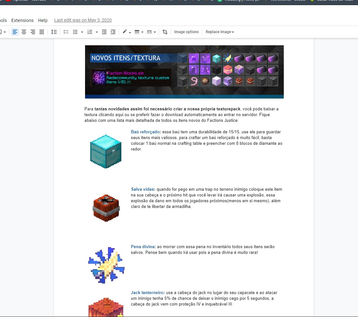
Task: Click the "Jack lanterneiro:" heading text
Action: click(148, 292)
